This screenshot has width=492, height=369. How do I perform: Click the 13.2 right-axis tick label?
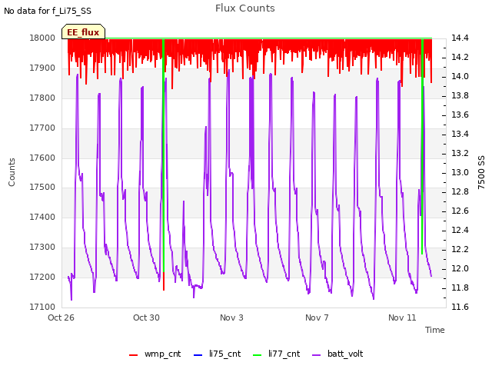point(460,154)
